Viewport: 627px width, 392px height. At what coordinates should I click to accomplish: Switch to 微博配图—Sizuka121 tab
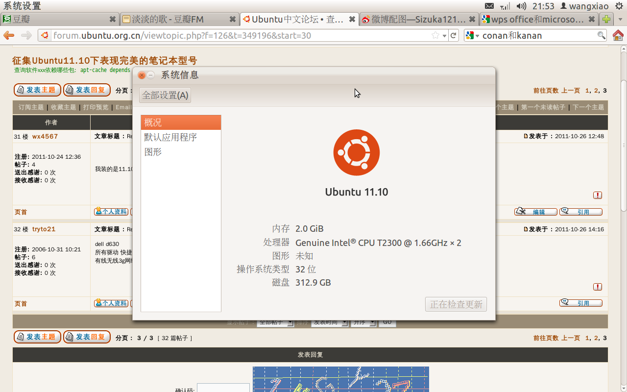[x=419, y=20]
